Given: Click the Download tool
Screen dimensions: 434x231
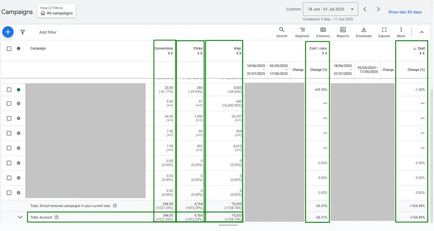Looking at the screenshot, I should [x=363, y=32].
